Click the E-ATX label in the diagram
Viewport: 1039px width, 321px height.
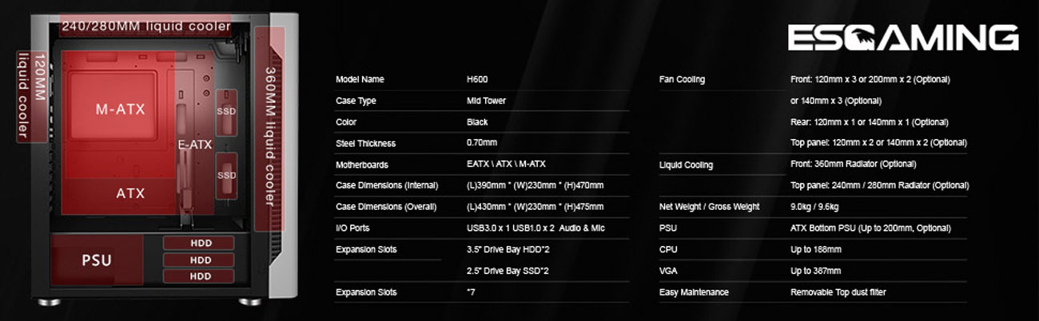click(x=195, y=145)
